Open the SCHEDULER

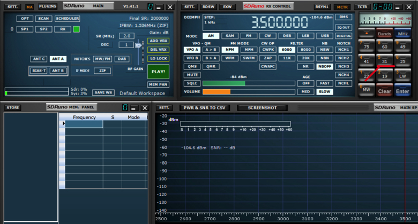pos(67,19)
